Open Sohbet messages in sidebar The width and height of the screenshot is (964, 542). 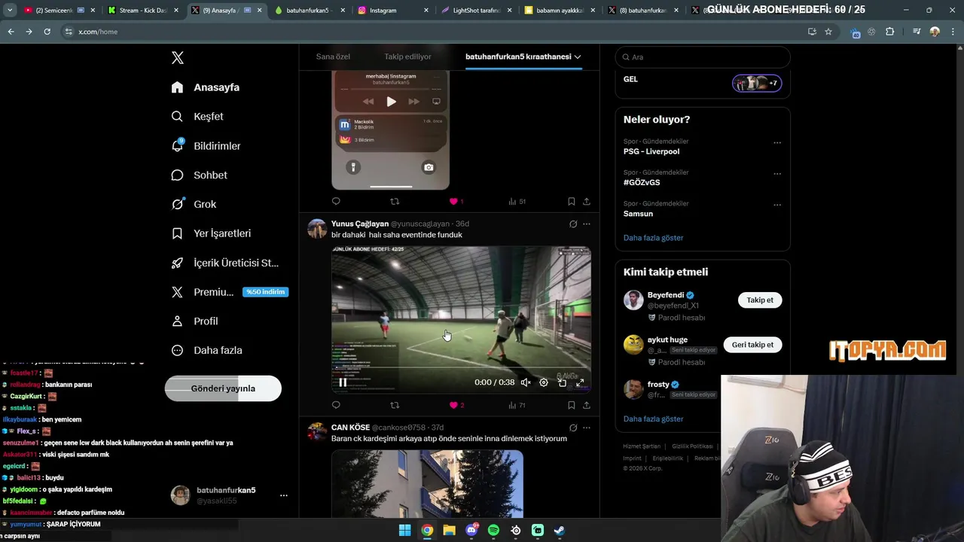coord(200,175)
